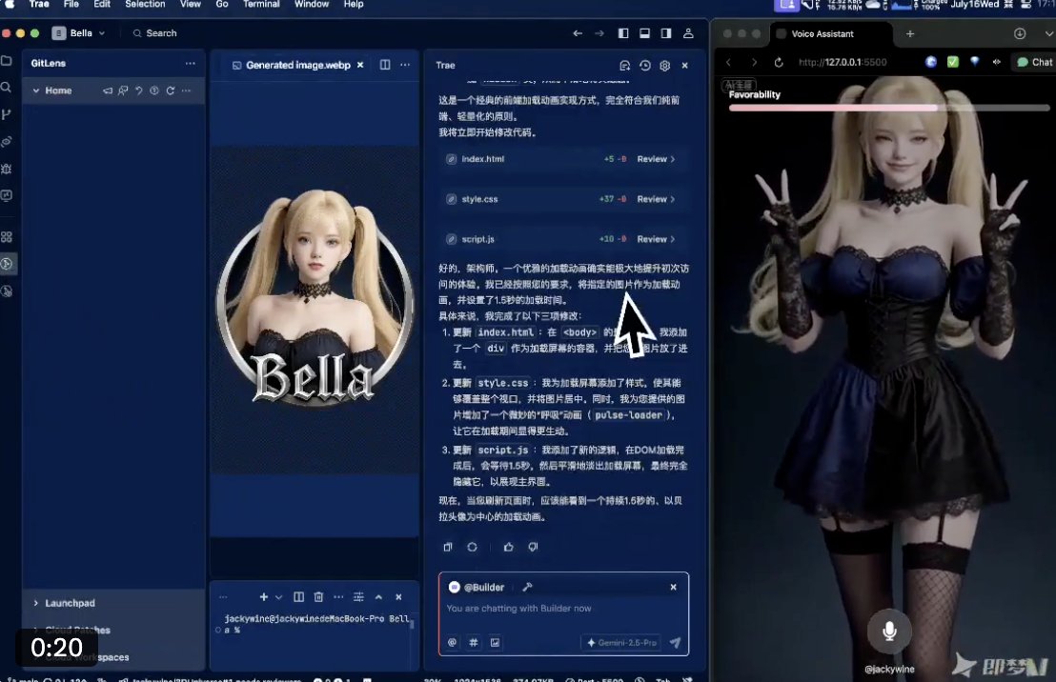Click the chat message input field
This screenshot has height=682, width=1056.
tap(563, 609)
